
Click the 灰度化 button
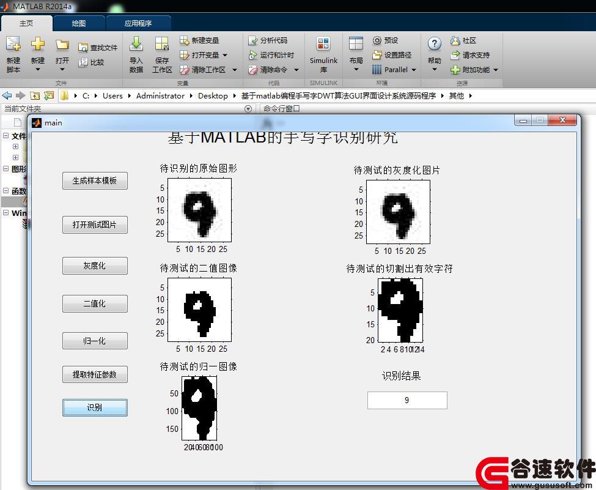point(95,265)
